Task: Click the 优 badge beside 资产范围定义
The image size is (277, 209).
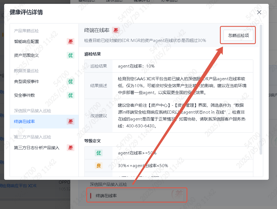Action: click(x=71, y=55)
